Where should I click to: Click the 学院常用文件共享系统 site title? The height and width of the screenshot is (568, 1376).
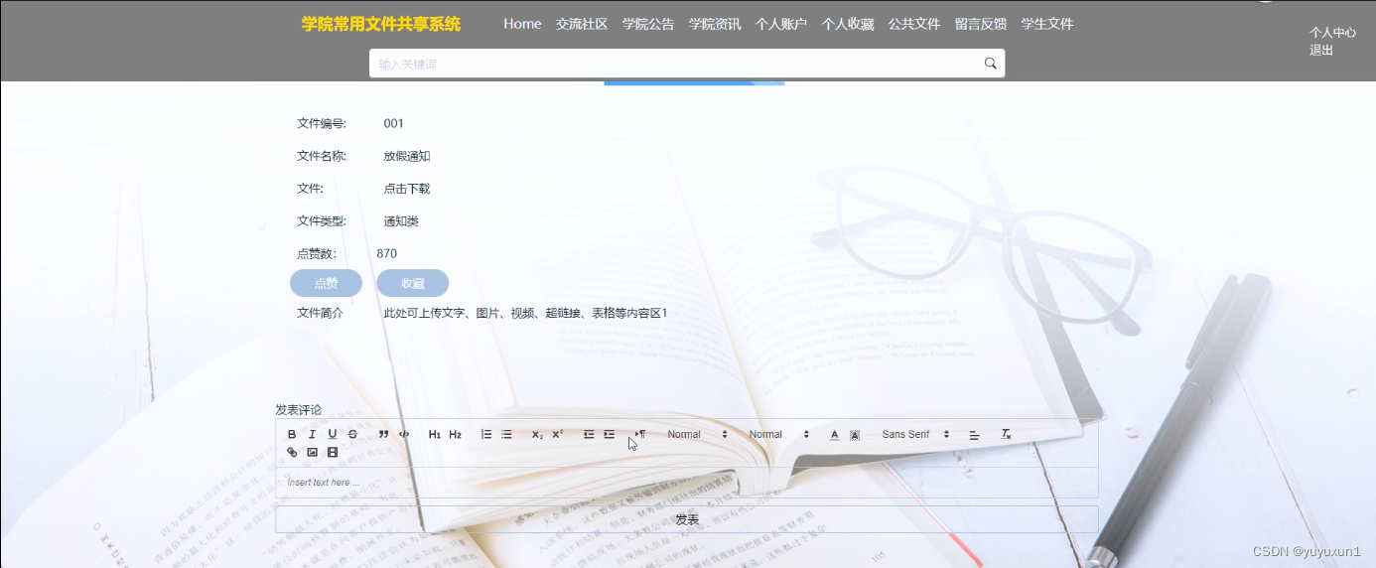381,24
